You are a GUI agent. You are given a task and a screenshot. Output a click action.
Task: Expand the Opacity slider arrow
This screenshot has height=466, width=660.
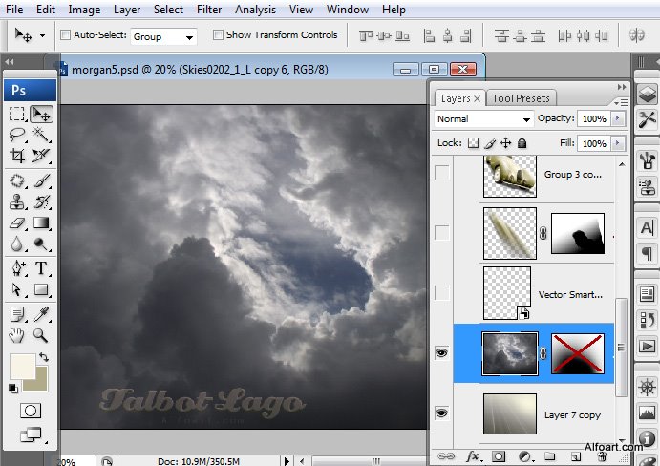click(618, 119)
